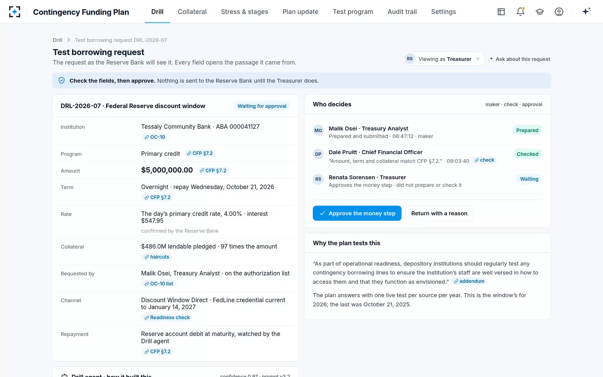Expand the Viewing as Treasurer dropdown
The width and height of the screenshot is (603, 377).
tap(444, 59)
